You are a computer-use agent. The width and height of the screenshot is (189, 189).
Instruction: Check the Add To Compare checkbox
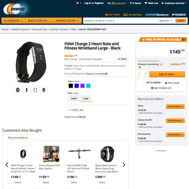tap(144, 82)
